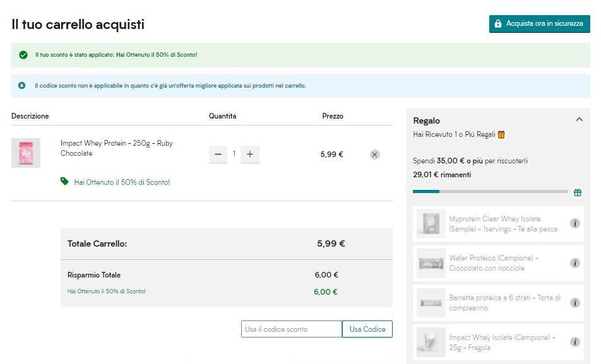Click the gift spending progress bar

coord(490,191)
